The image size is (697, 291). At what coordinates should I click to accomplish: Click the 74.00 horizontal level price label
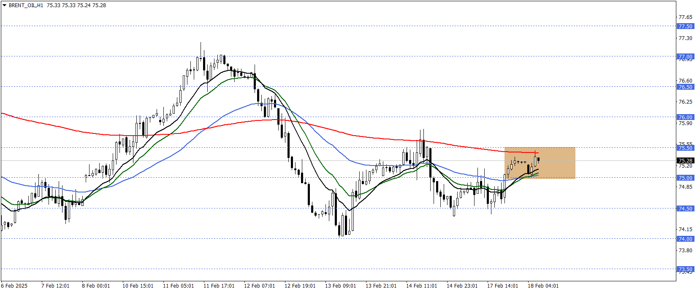685,239
